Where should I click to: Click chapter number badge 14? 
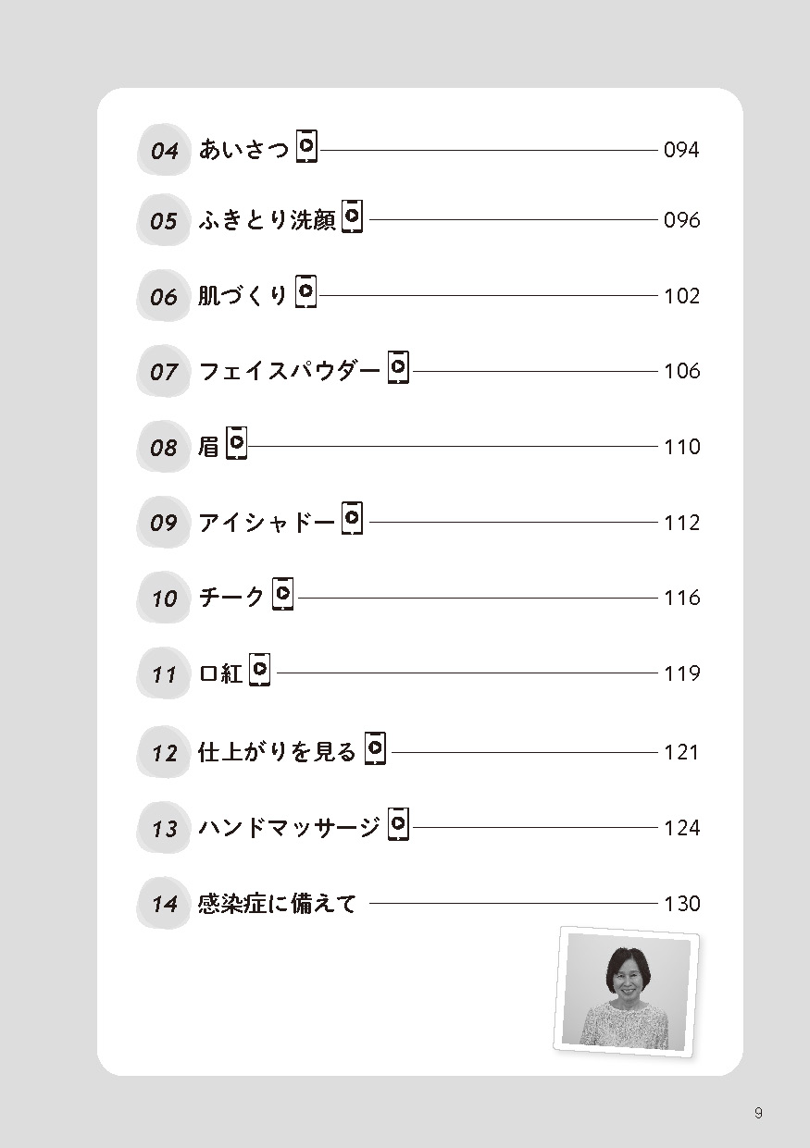(164, 904)
